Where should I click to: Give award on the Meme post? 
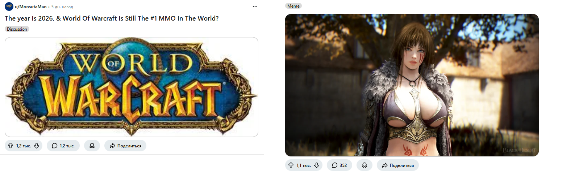coord(365,165)
